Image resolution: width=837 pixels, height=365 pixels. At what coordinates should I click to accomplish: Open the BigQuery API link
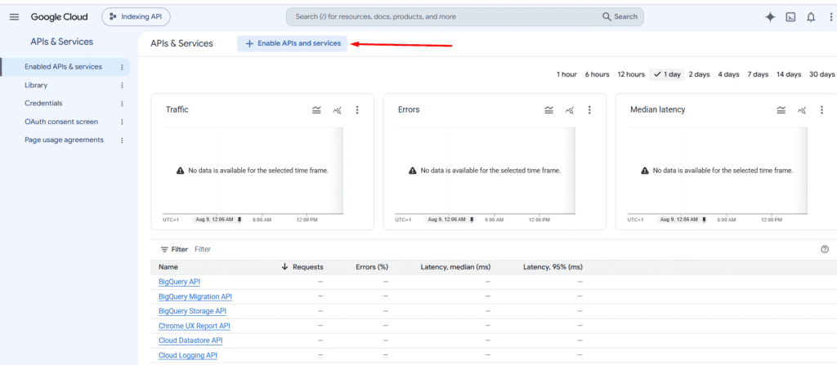(179, 282)
